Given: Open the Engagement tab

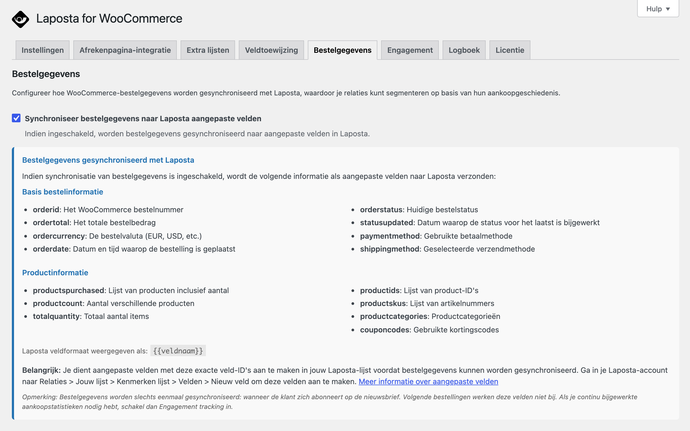Looking at the screenshot, I should [x=410, y=50].
